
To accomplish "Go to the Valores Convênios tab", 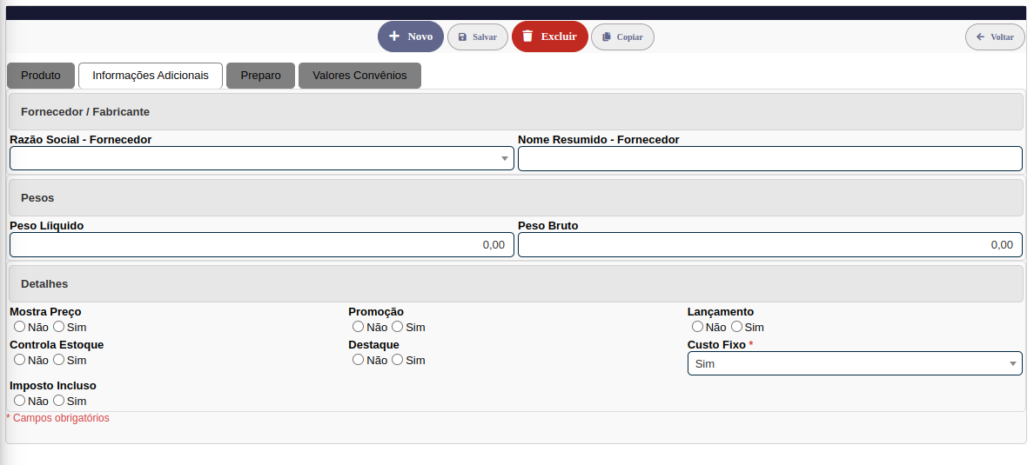I will (359, 76).
